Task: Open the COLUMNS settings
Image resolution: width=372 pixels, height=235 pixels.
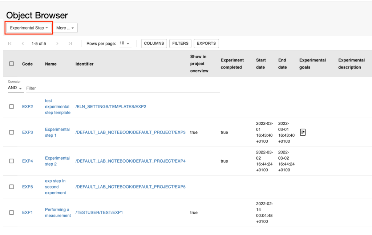Action: 154,44
